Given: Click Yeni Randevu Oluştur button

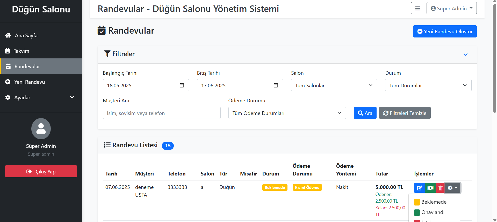Looking at the screenshot, I should 444,32.
